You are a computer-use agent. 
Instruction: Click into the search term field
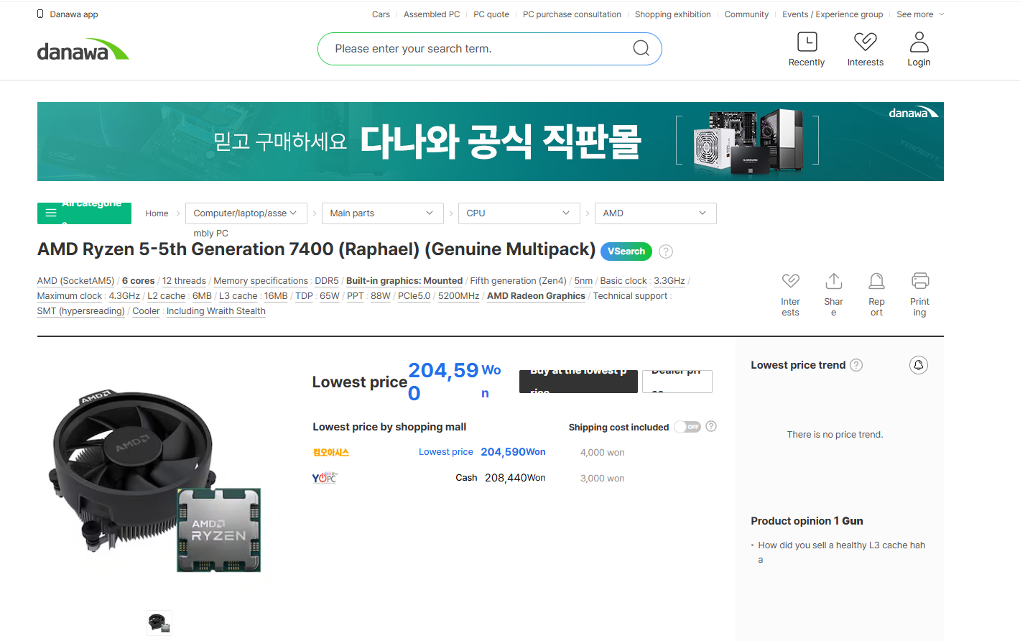coord(474,49)
